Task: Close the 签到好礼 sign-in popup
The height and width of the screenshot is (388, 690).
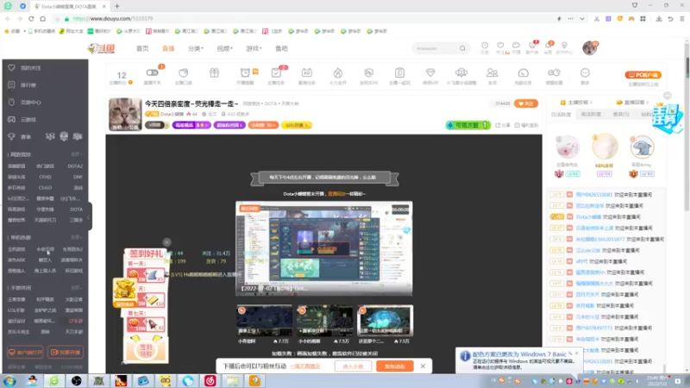Action: tap(166, 242)
